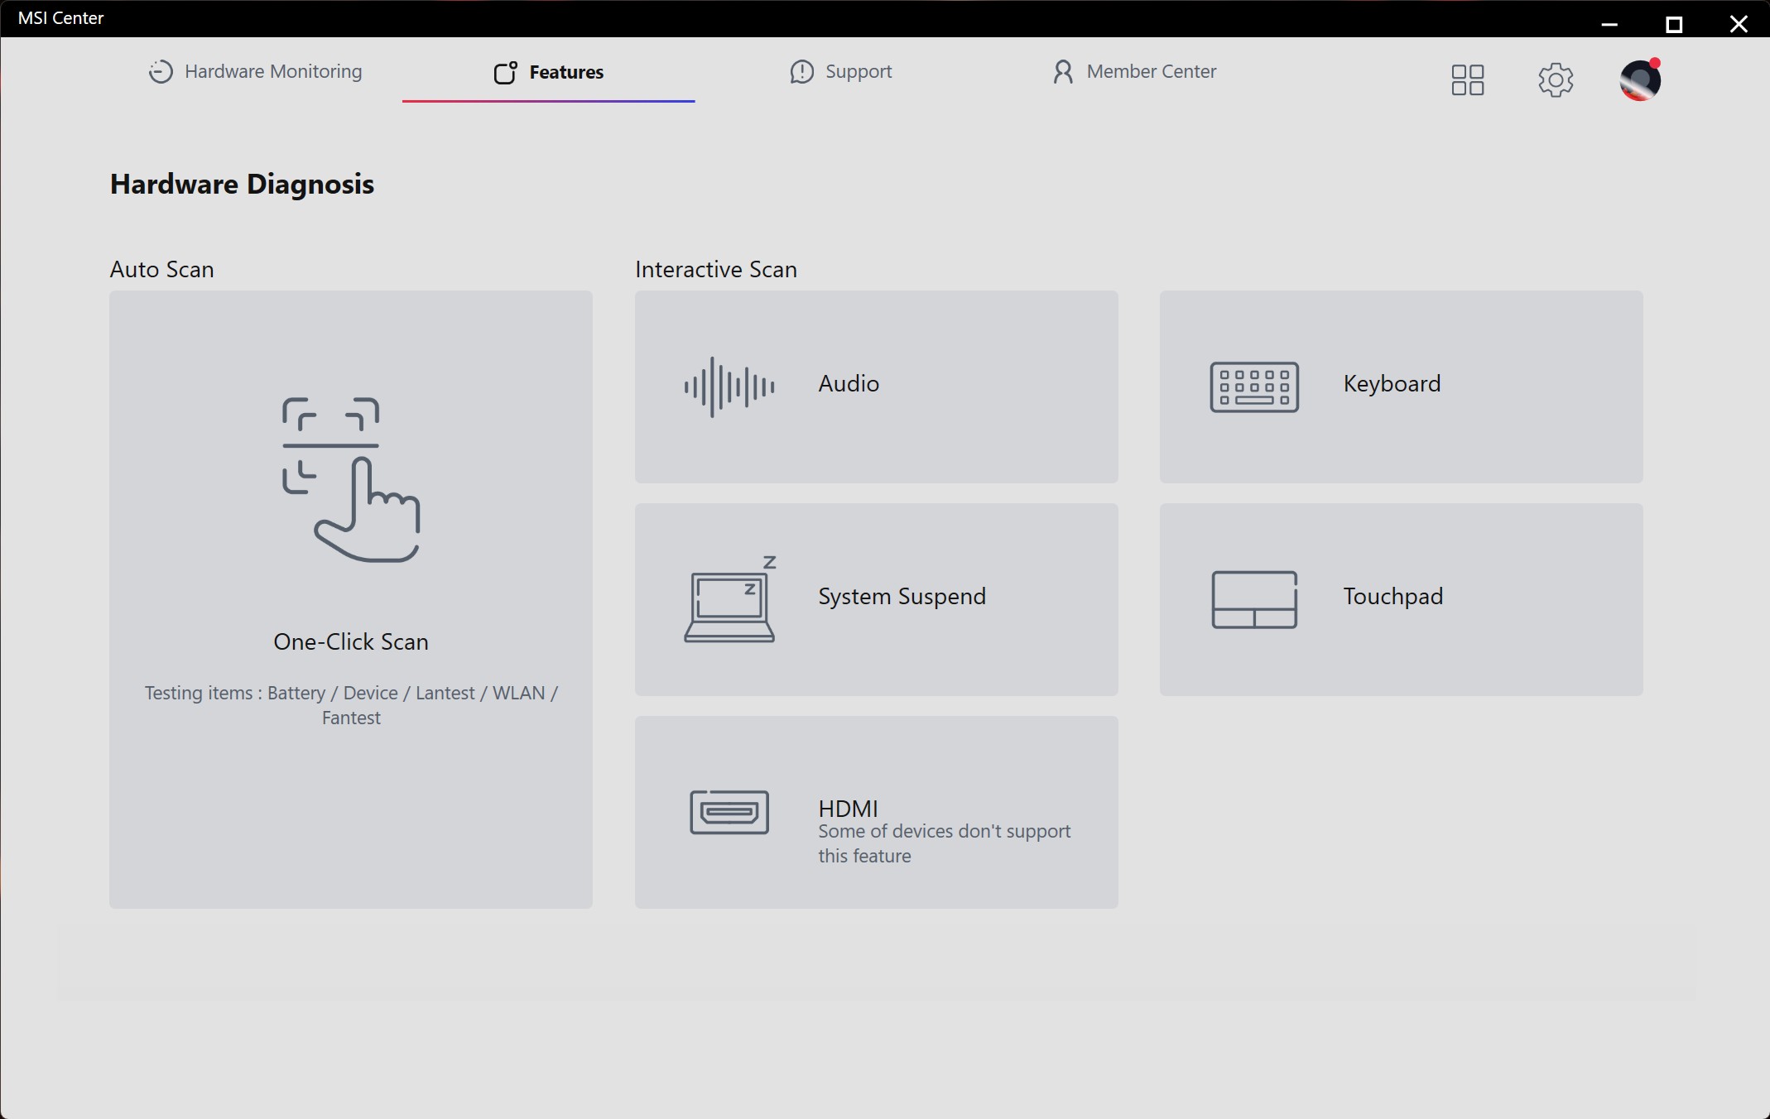The width and height of the screenshot is (1770, 1119).
Task: Click the Member Center person icon
Action: tap(1063, 72)
